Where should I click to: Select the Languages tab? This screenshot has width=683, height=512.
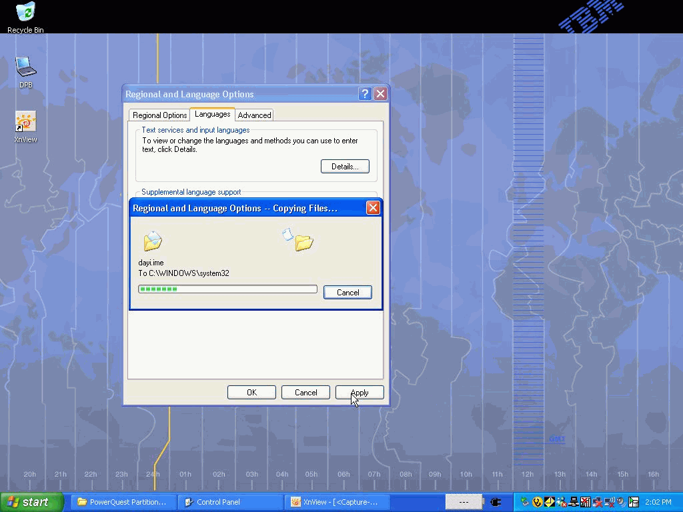(x=212, y=115)
